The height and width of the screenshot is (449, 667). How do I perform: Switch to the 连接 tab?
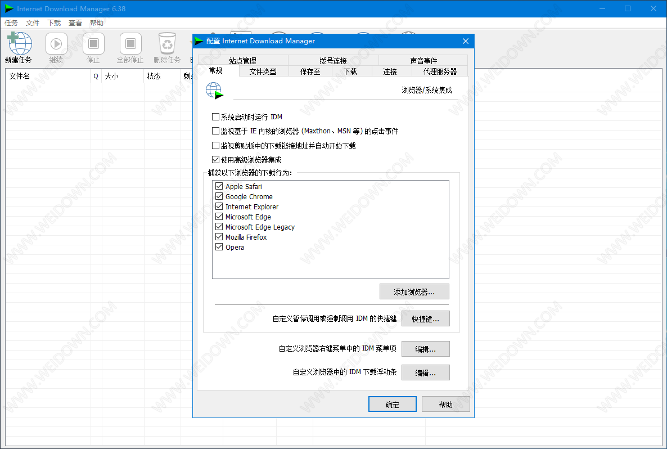[x=390, y=71]
